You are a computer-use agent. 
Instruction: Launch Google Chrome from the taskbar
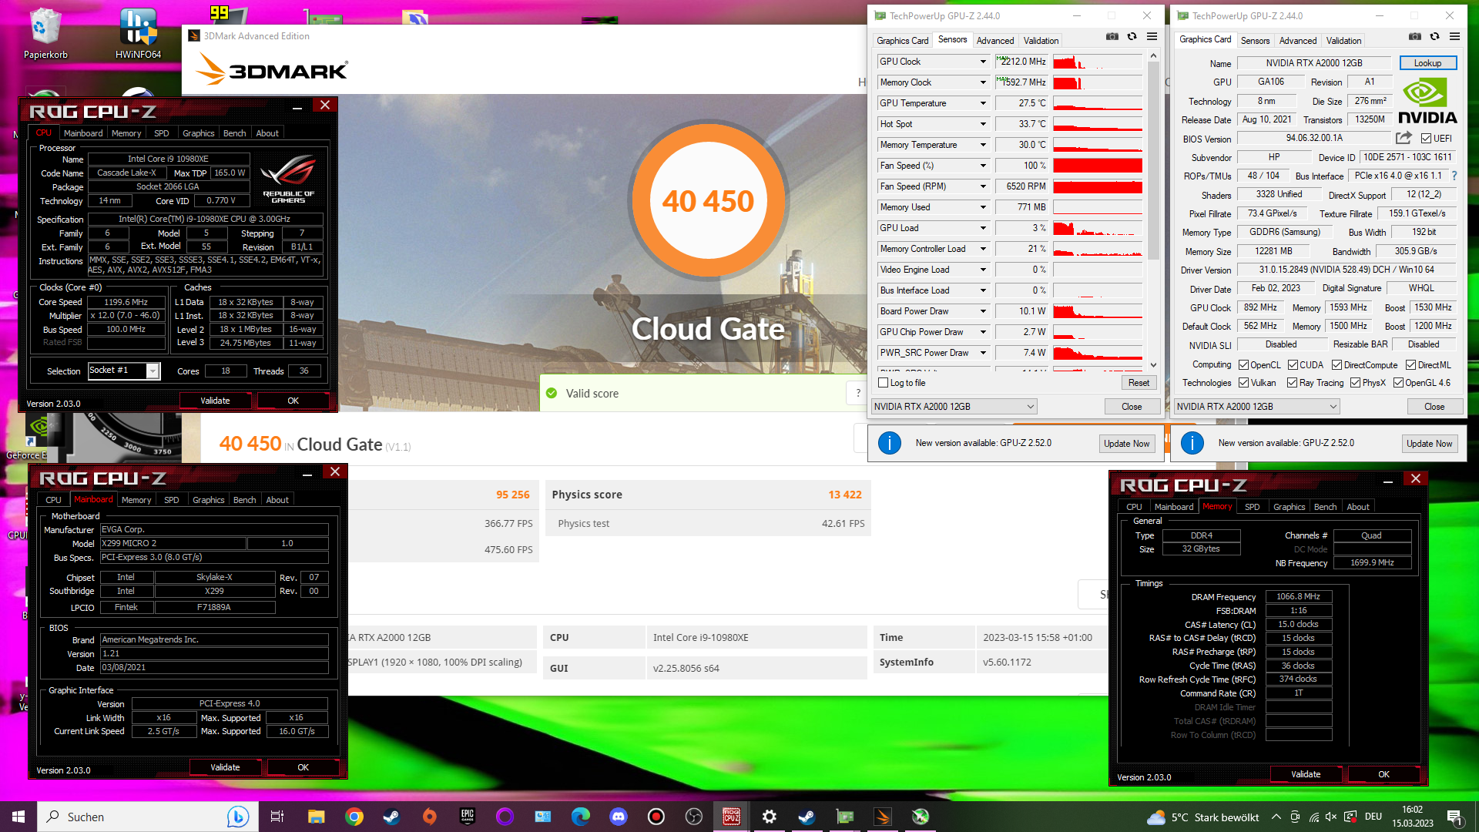click(x=354, y=817)
